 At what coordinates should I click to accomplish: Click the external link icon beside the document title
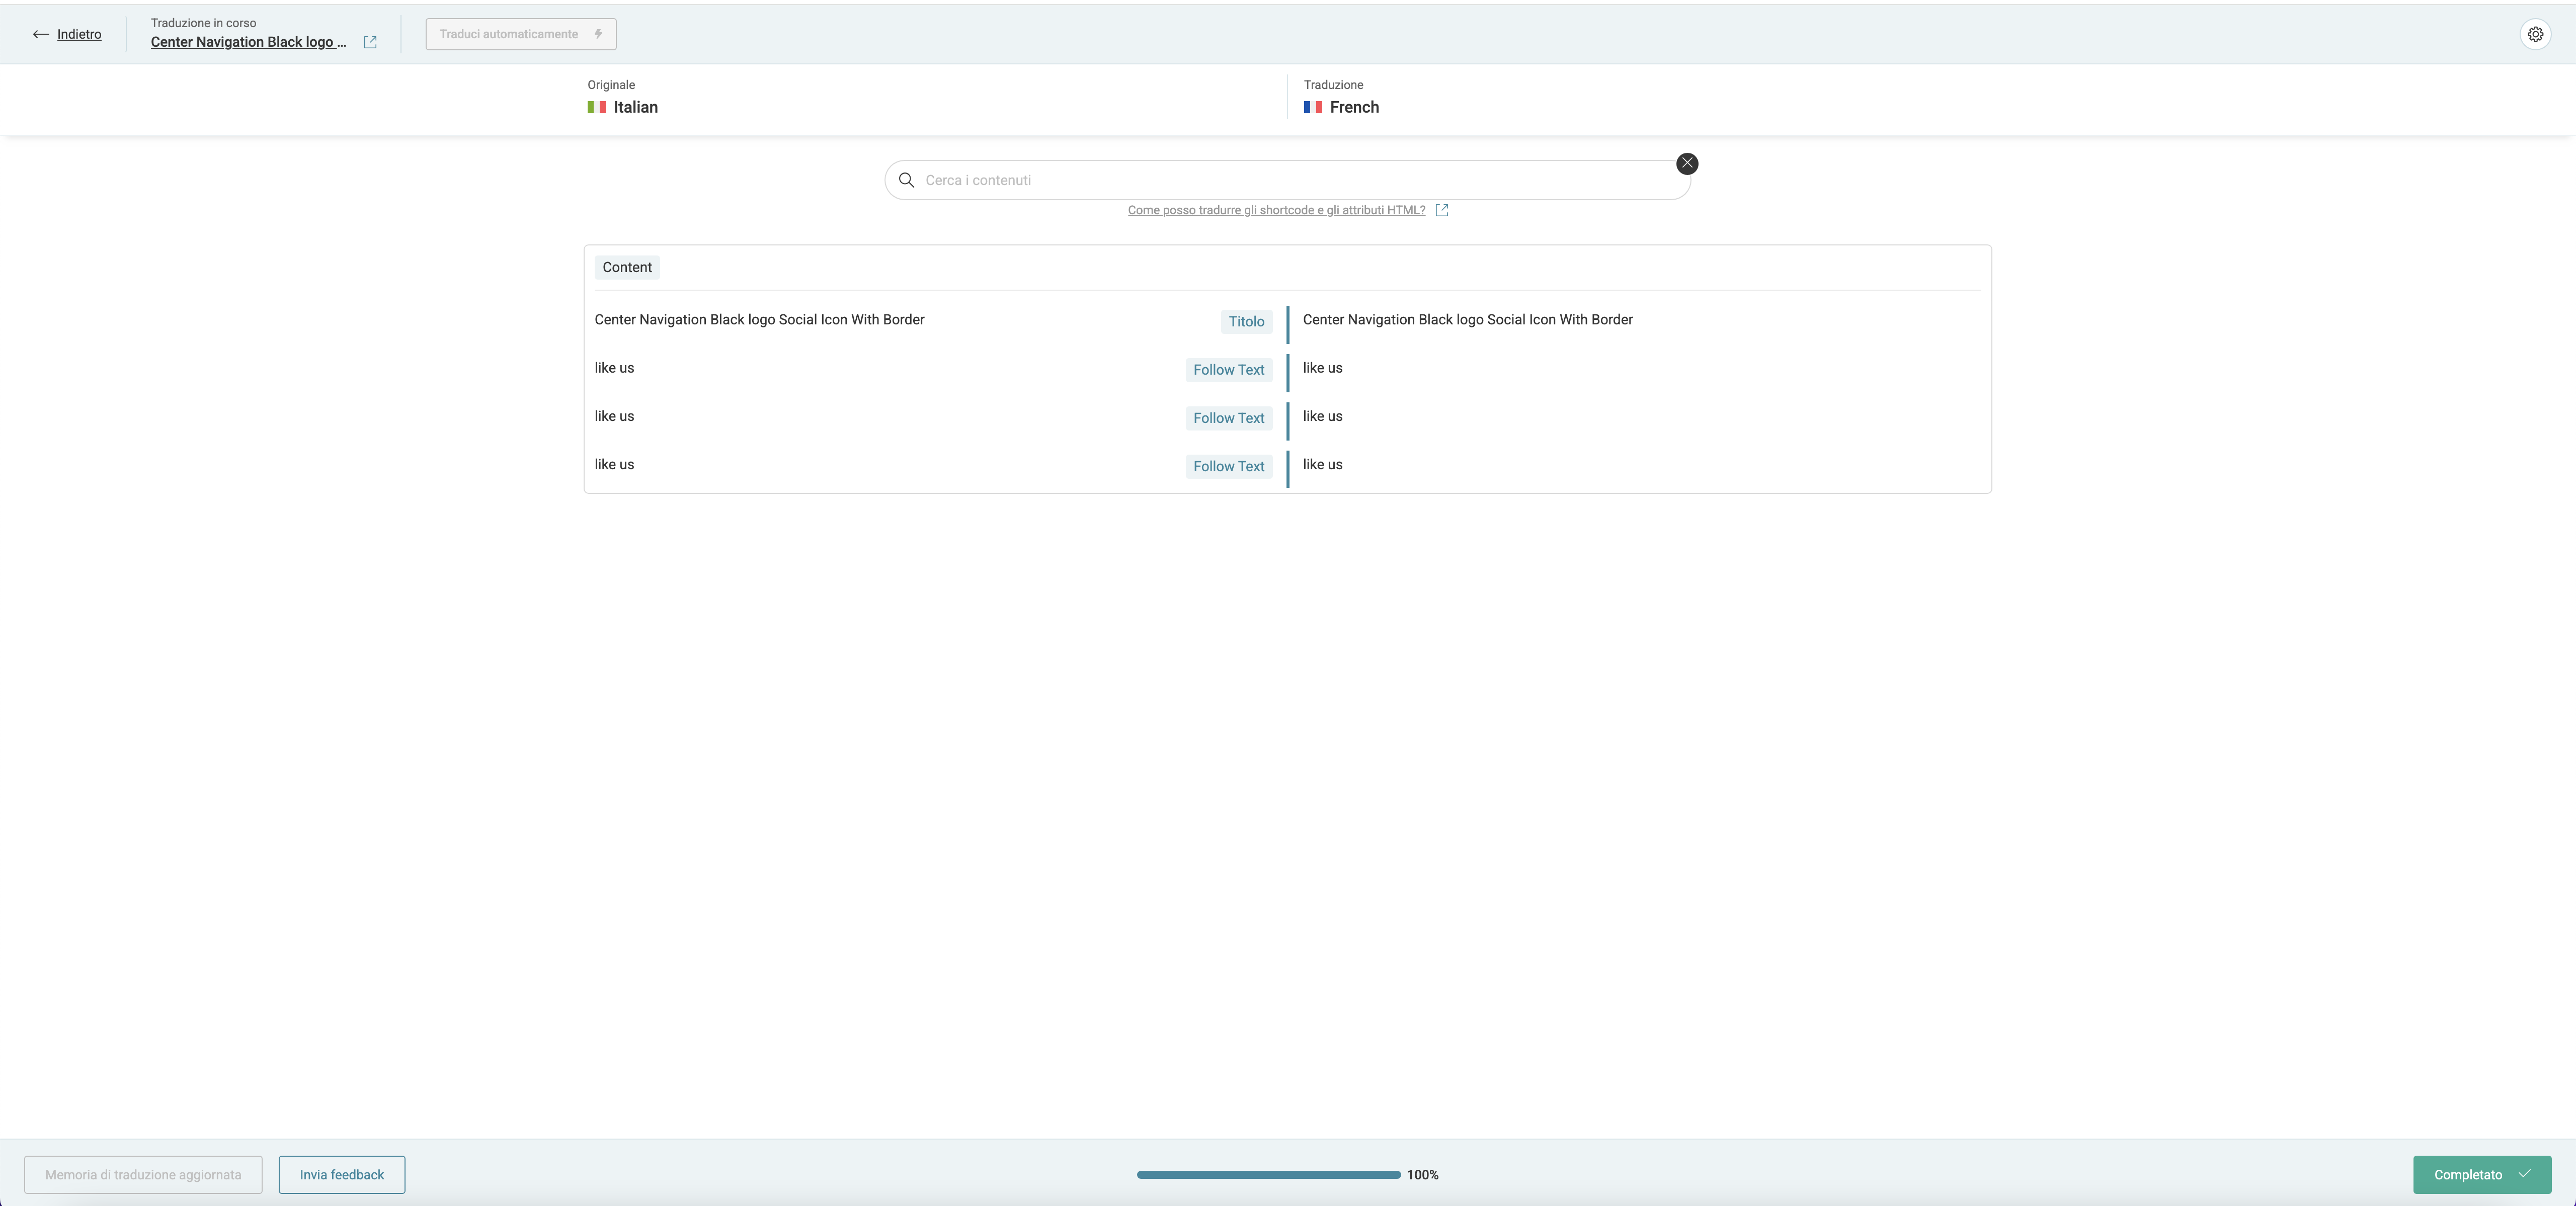coord(370,42)
